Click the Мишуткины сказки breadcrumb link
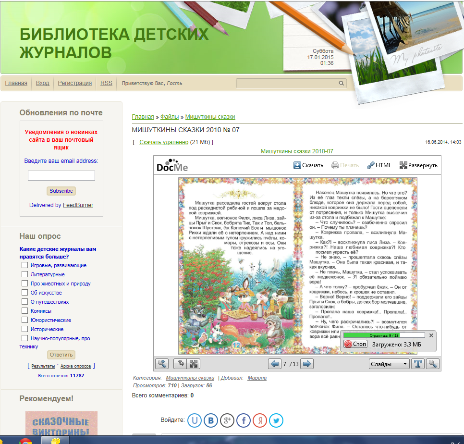 point(210,117)
